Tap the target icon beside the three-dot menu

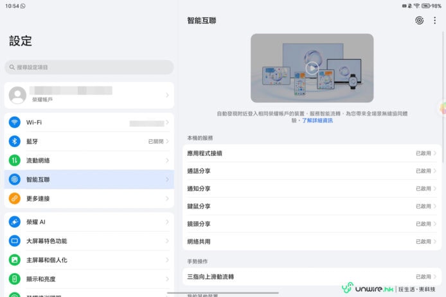coord(419,21)
